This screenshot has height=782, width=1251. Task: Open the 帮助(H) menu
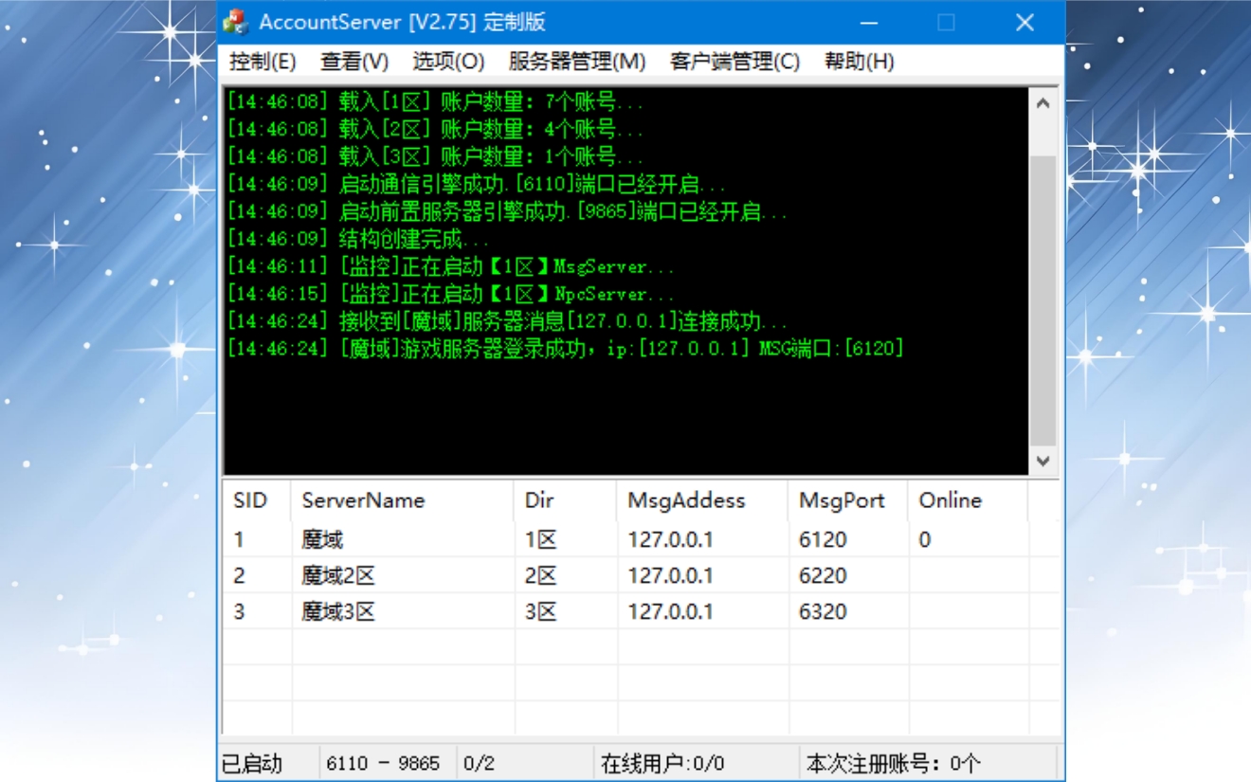pyautogui.click(x=859, y=62)
